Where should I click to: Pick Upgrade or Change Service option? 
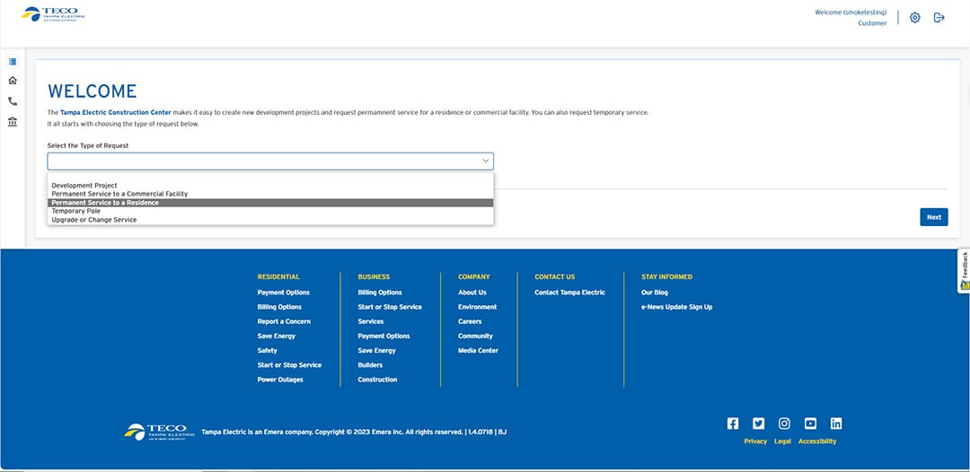tap(94, 220)
